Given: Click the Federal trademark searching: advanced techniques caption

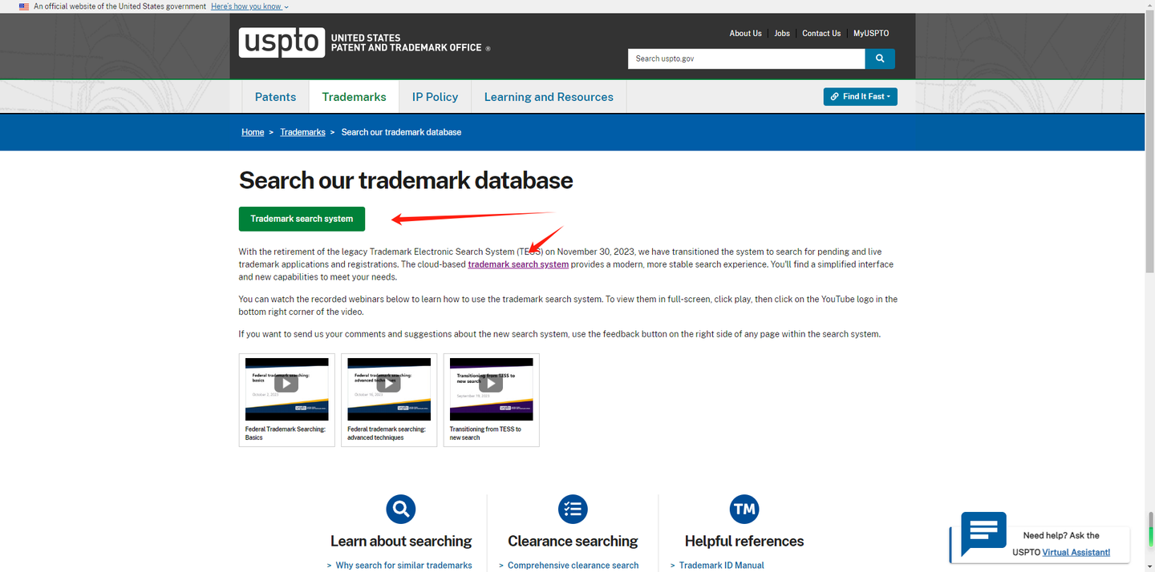Looking at the screenshot, I should pos(387,433).
